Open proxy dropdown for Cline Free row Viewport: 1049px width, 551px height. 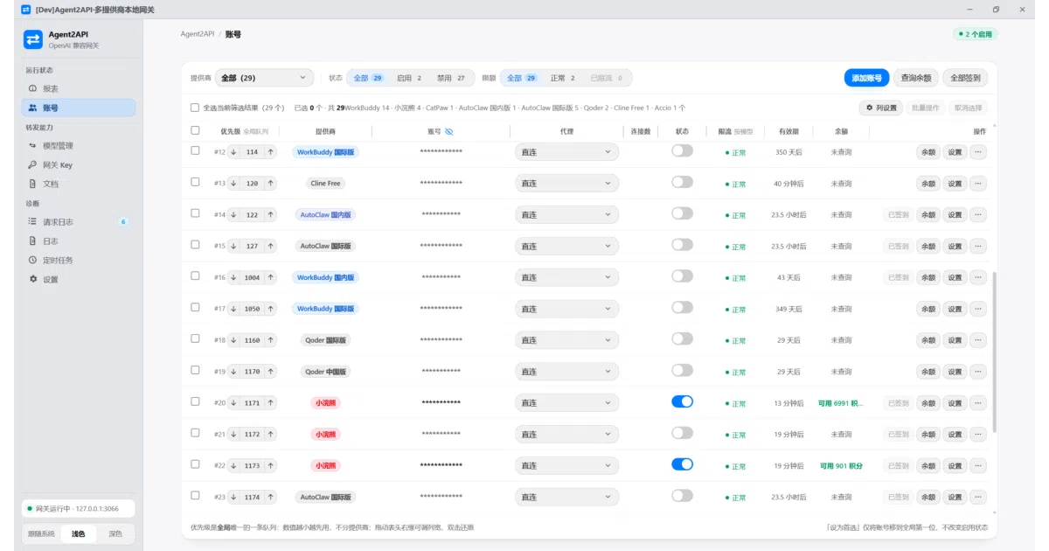566,184
